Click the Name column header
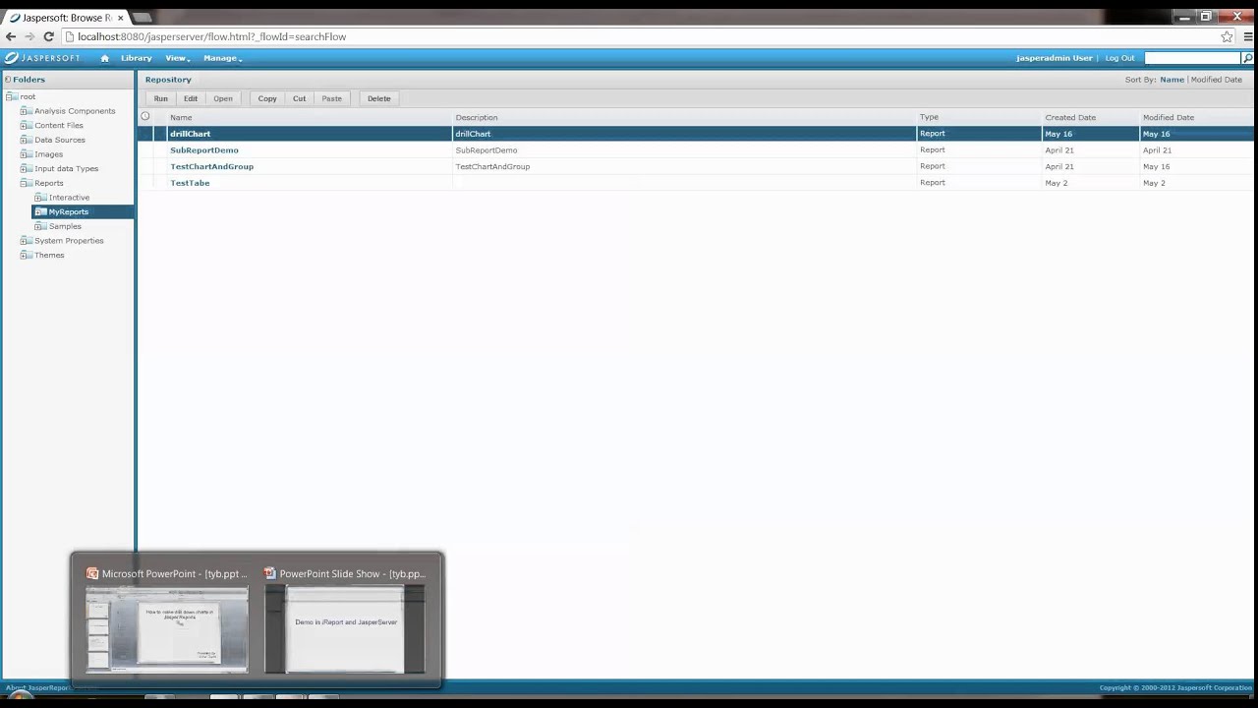1258x708 pixels. [181, 118]
